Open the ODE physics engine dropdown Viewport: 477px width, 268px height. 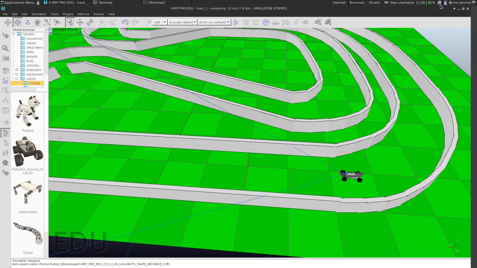point(160,23)
